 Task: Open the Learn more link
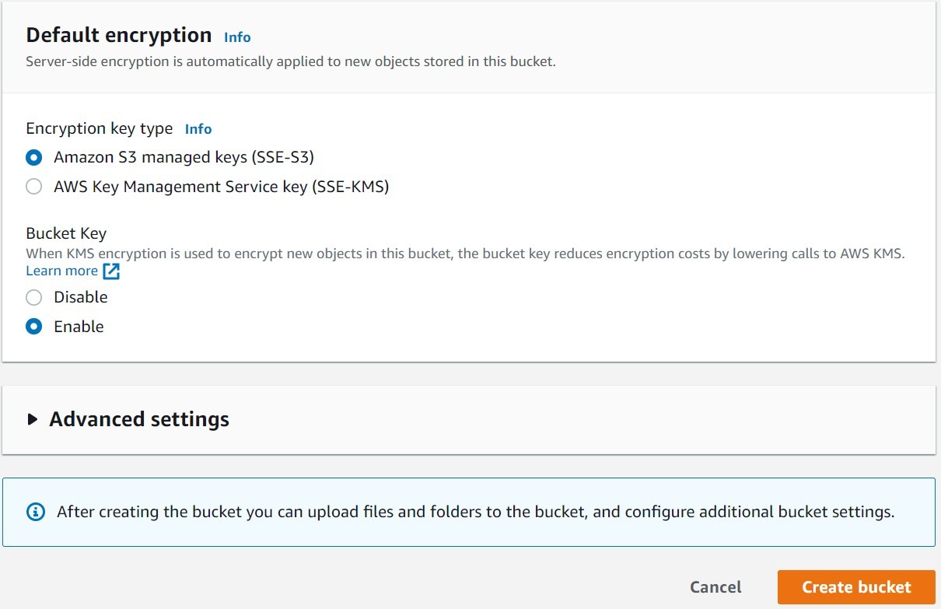61,271
